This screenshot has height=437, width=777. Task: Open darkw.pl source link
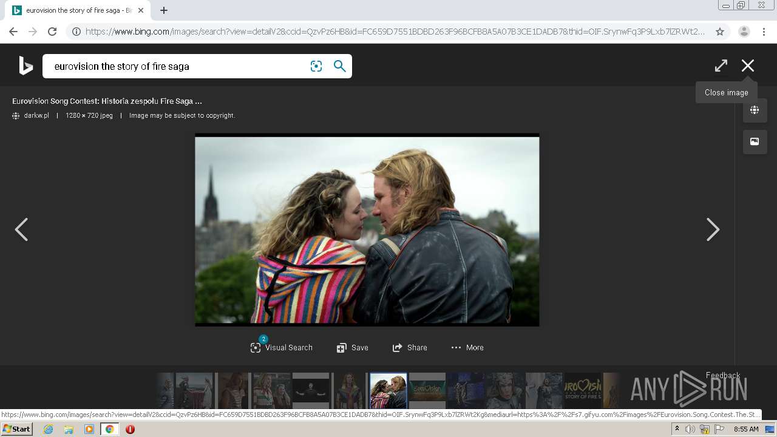pyautogui.click(x=36, y=115)
